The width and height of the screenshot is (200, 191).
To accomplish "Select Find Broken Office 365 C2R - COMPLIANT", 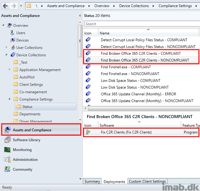I will point(141,54).
